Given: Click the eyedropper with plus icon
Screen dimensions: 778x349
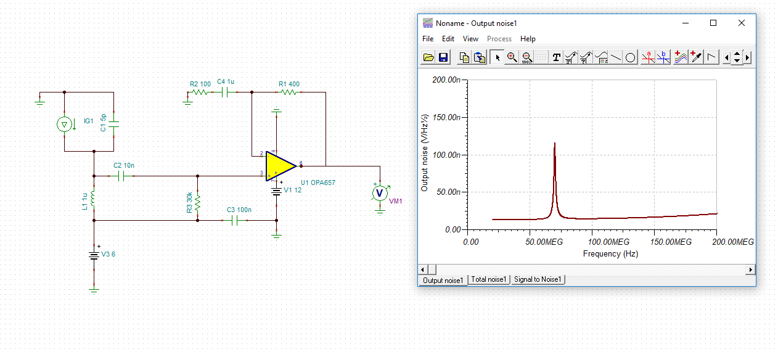Looking at the screenshot, I should tap(696, 57).
